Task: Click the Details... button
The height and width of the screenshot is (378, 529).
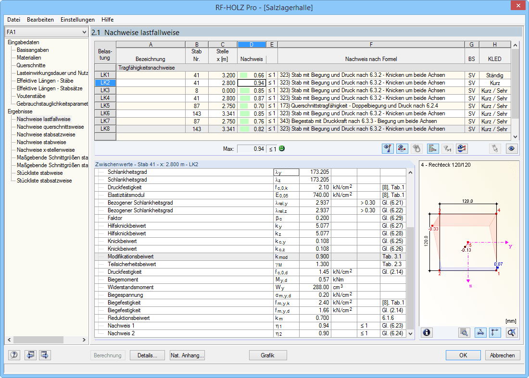Action: (x=147, y=355)
